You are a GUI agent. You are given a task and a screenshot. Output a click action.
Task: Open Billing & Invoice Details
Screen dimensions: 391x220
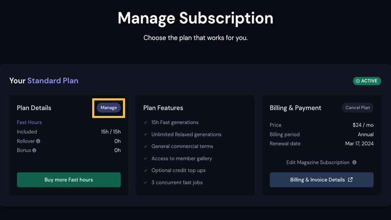(x=317, y=180)
